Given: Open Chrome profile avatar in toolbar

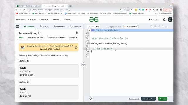Looking at the screenshot, I should tap(161, 10).
